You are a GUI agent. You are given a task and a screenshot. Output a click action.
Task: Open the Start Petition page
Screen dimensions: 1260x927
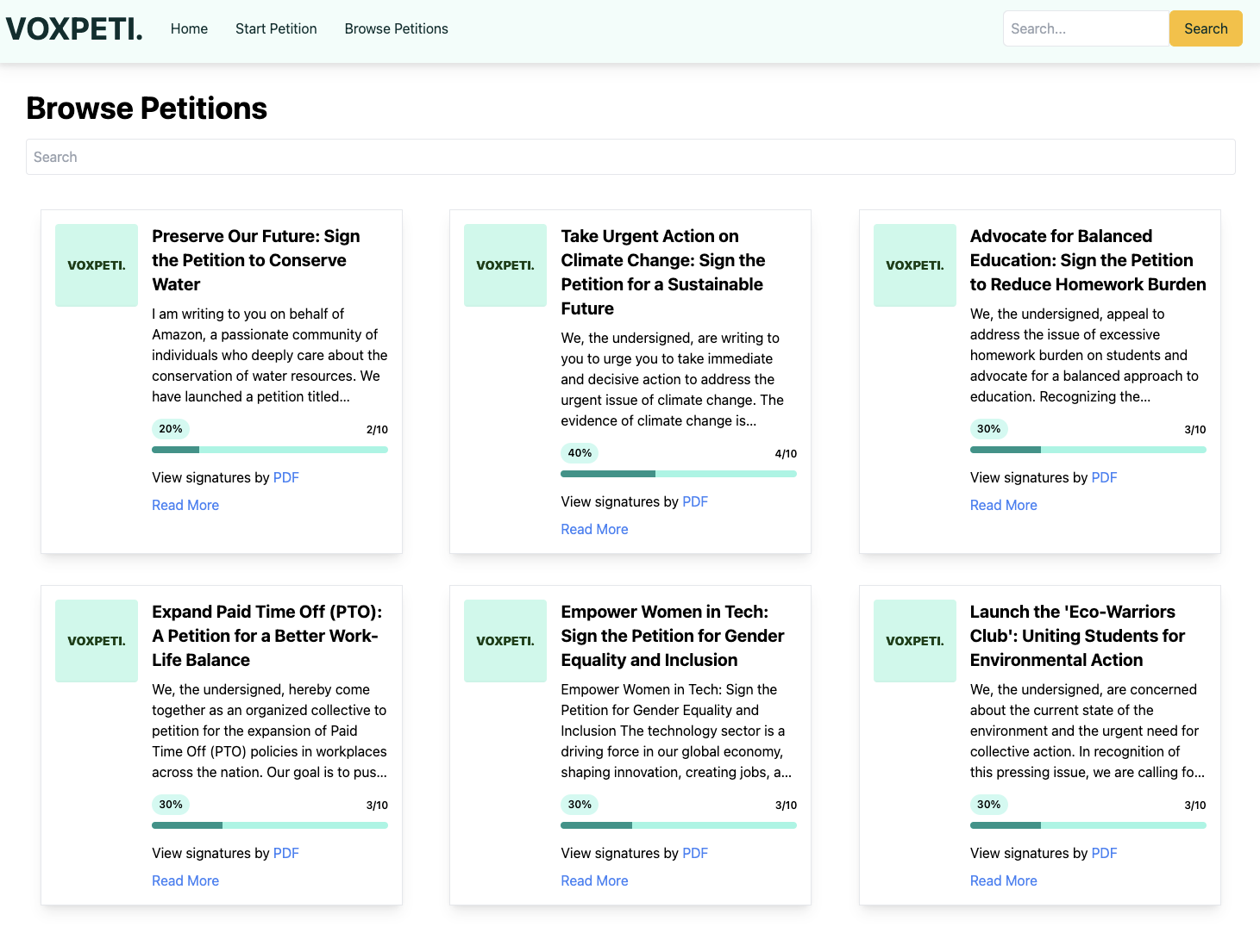click(276, 29)
